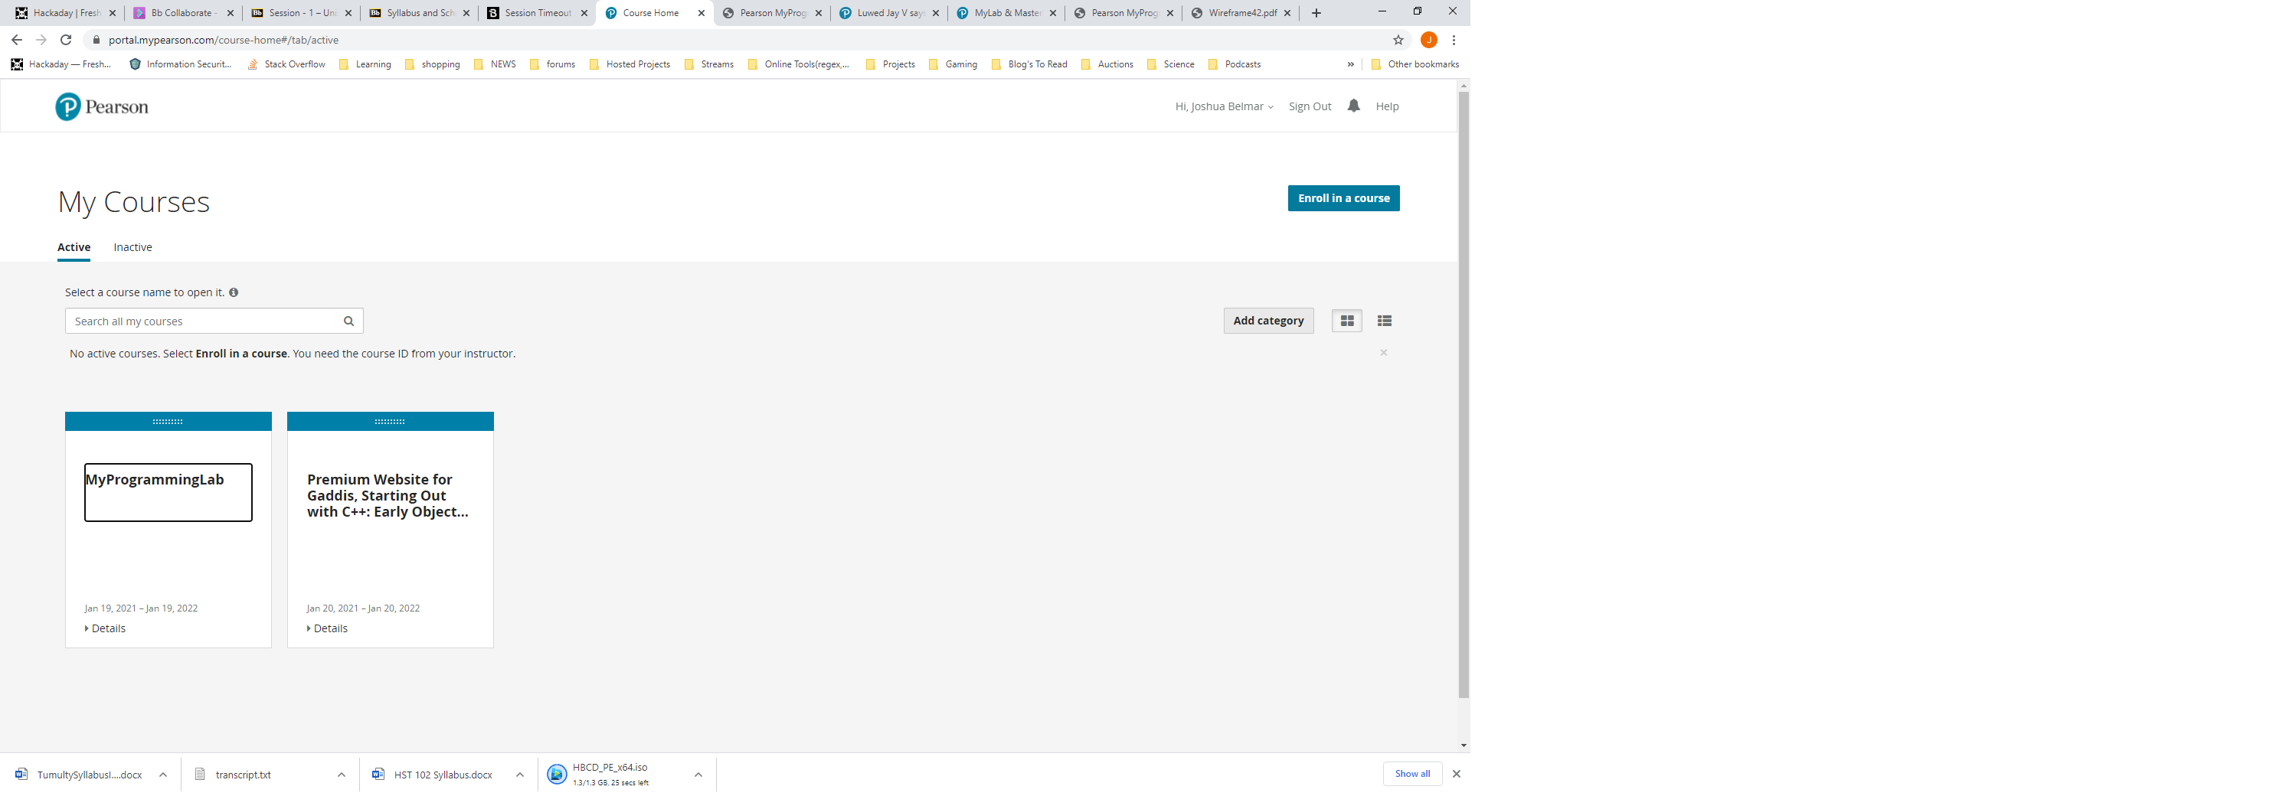Viewport: 2273px width, 796px height.
Task: Open the Gaming bookmarks folder
Action: [953, 64]
